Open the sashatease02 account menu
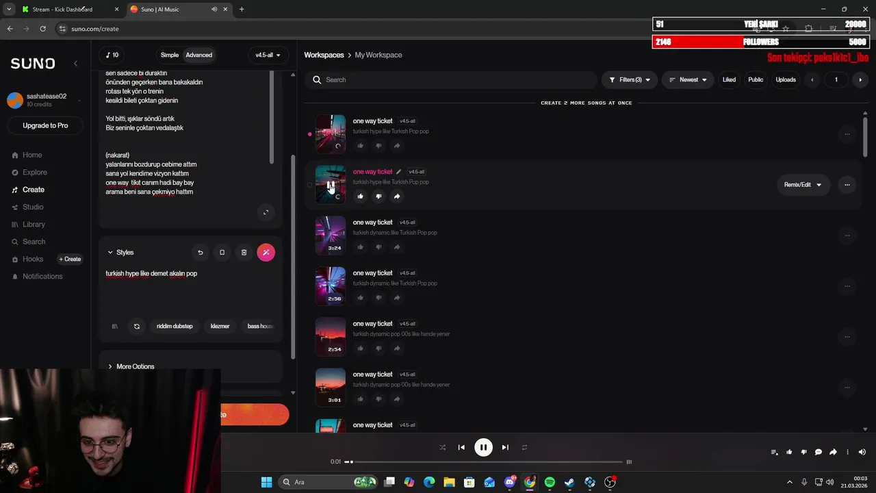This screenshot has width=876, height=493. tap(46, 100)
